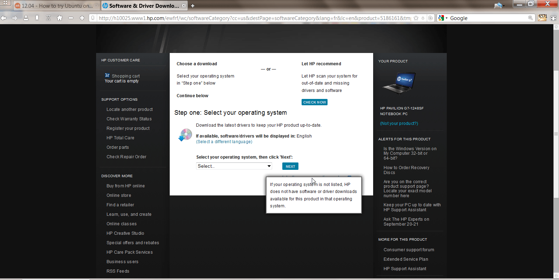The width and height of the screenshot is (559, 280).
Task: Go to the home page icon
Action: [60, 18]
